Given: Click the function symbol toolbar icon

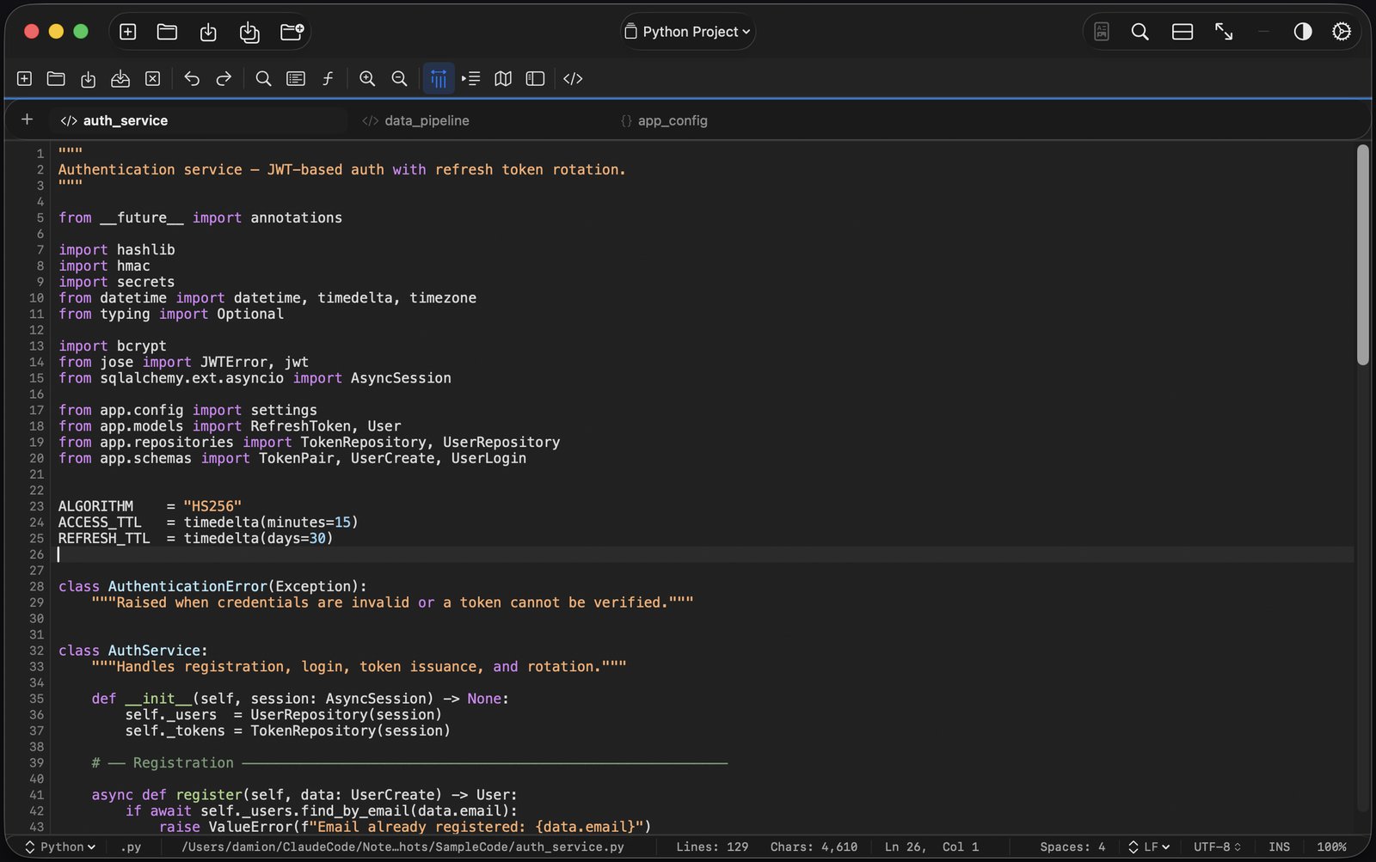Looking at the screenshot, I should point(328,79).
